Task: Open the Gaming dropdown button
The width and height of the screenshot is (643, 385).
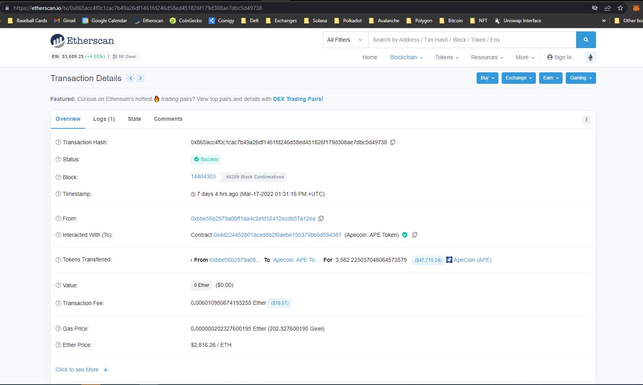Action: [581, 78]
